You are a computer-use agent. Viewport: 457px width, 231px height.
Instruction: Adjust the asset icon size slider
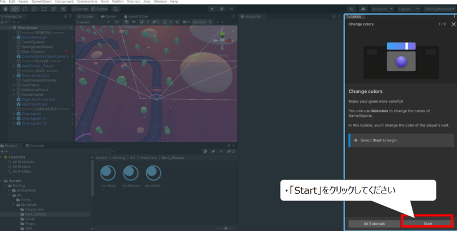[226, 228]
